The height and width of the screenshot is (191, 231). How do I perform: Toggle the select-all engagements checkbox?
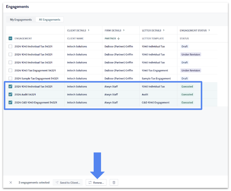10,38
